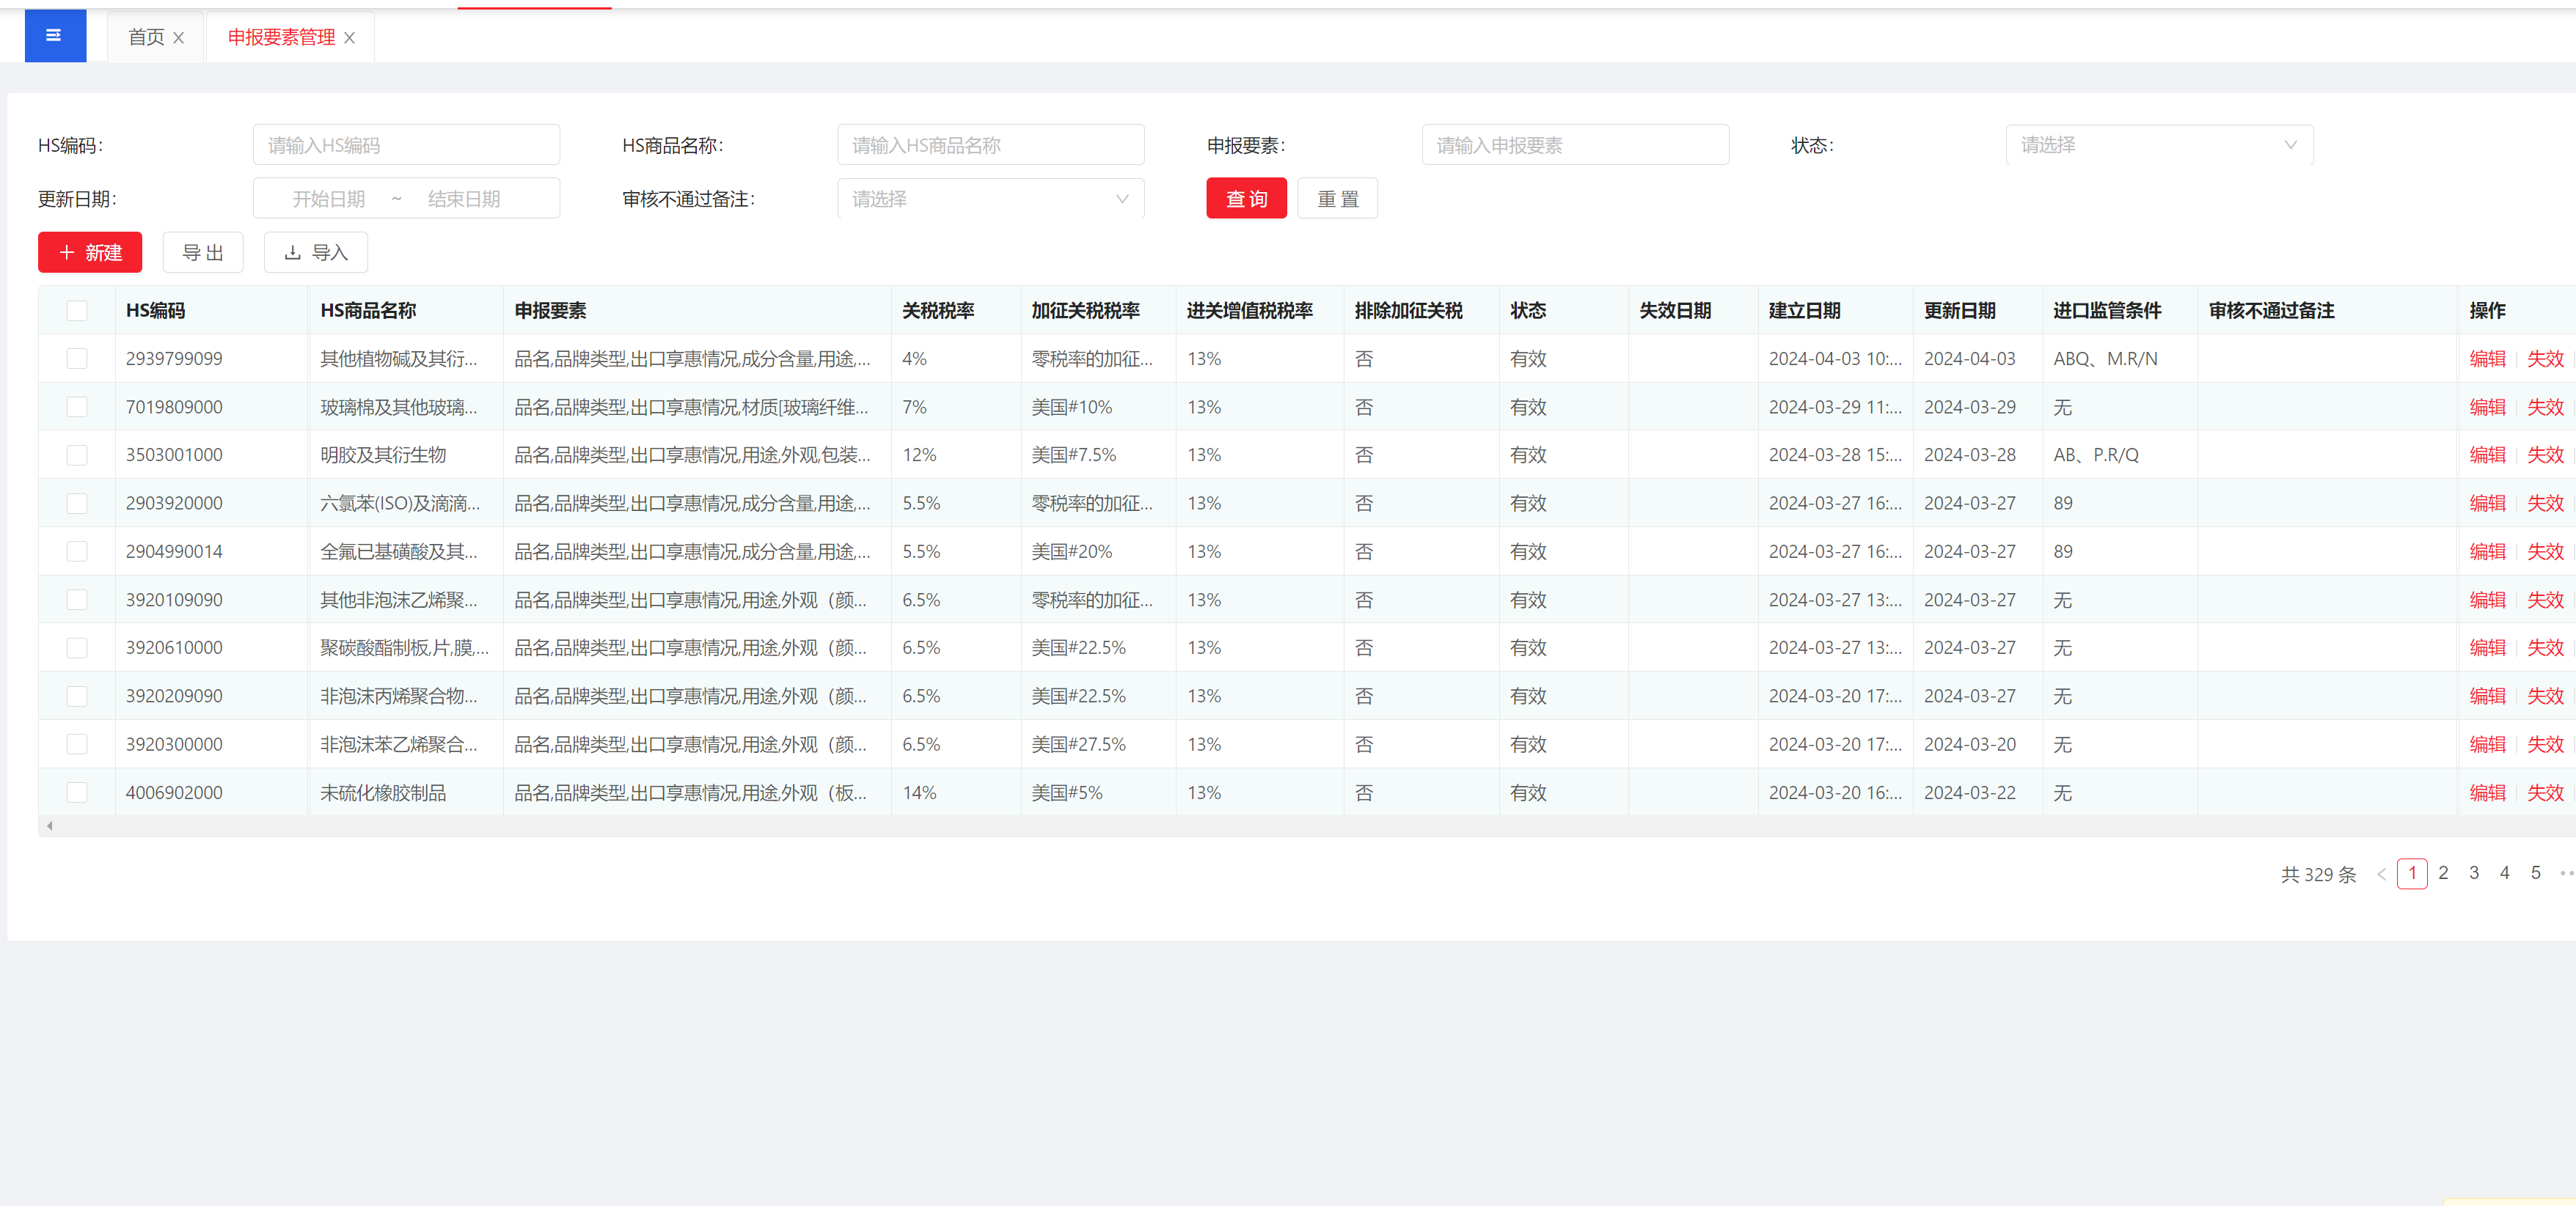The width and height of the screenshot is (2576, 1206).
Task: Focus the 申报要素 input field
Action: point(1575,145)
